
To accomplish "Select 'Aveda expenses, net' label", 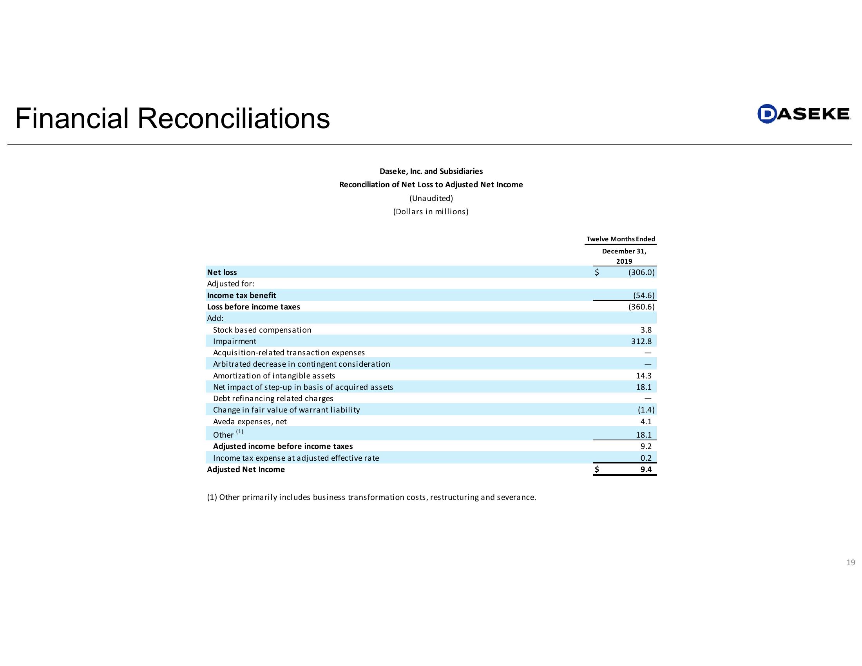I will (250, 422).
